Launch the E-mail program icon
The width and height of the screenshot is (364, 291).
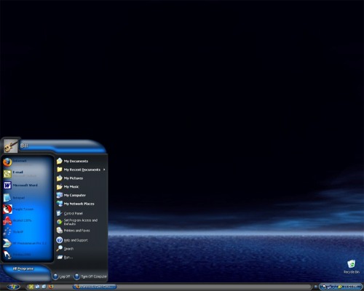tap(7, 174)
